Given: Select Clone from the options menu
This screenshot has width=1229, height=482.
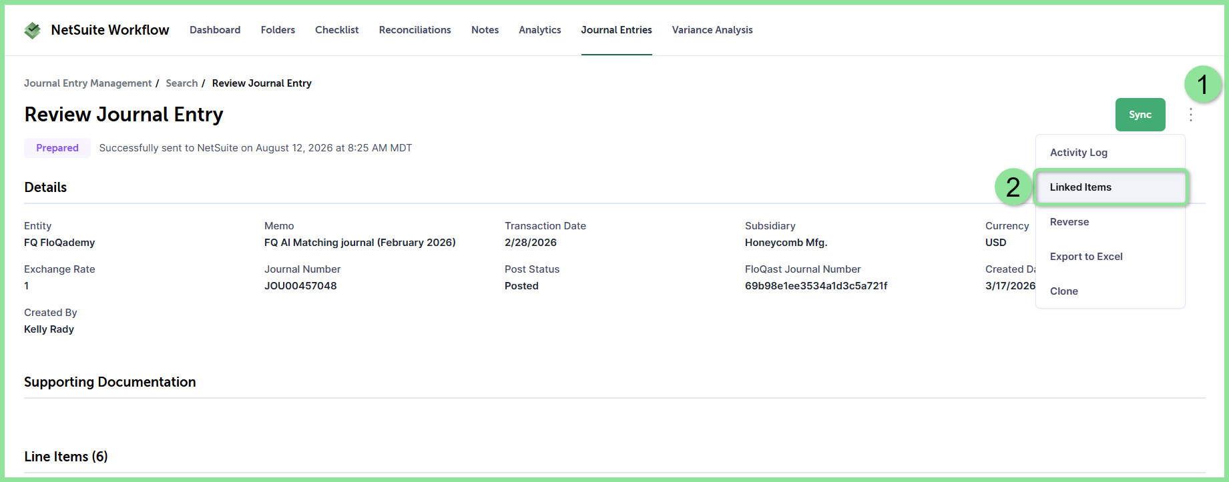Looking at the screenshot, I should 1110,291.
